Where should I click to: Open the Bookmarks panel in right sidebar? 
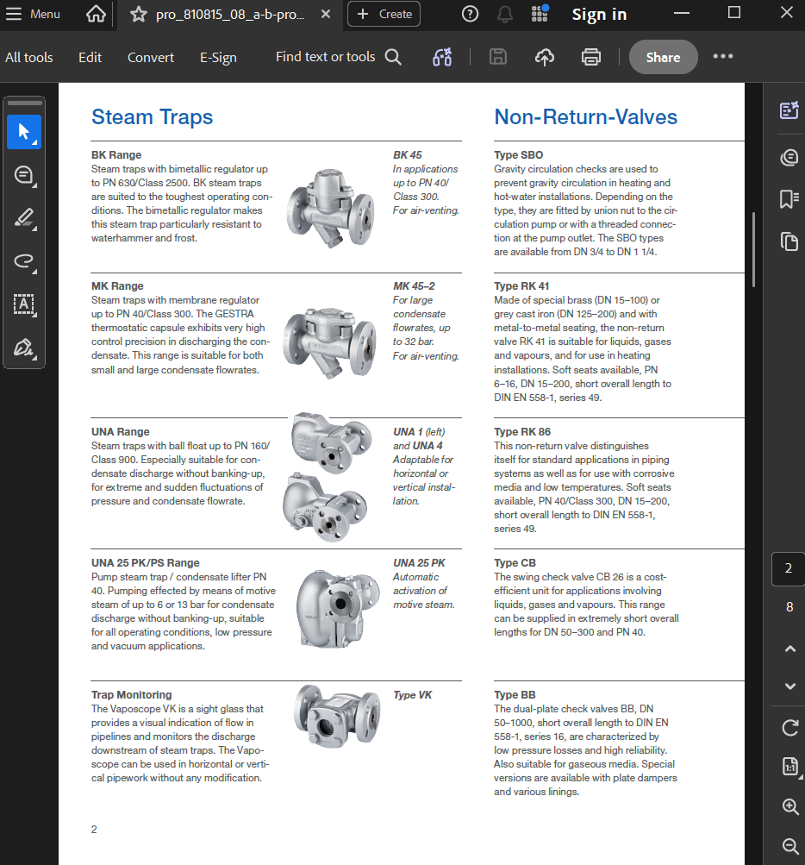789,199
